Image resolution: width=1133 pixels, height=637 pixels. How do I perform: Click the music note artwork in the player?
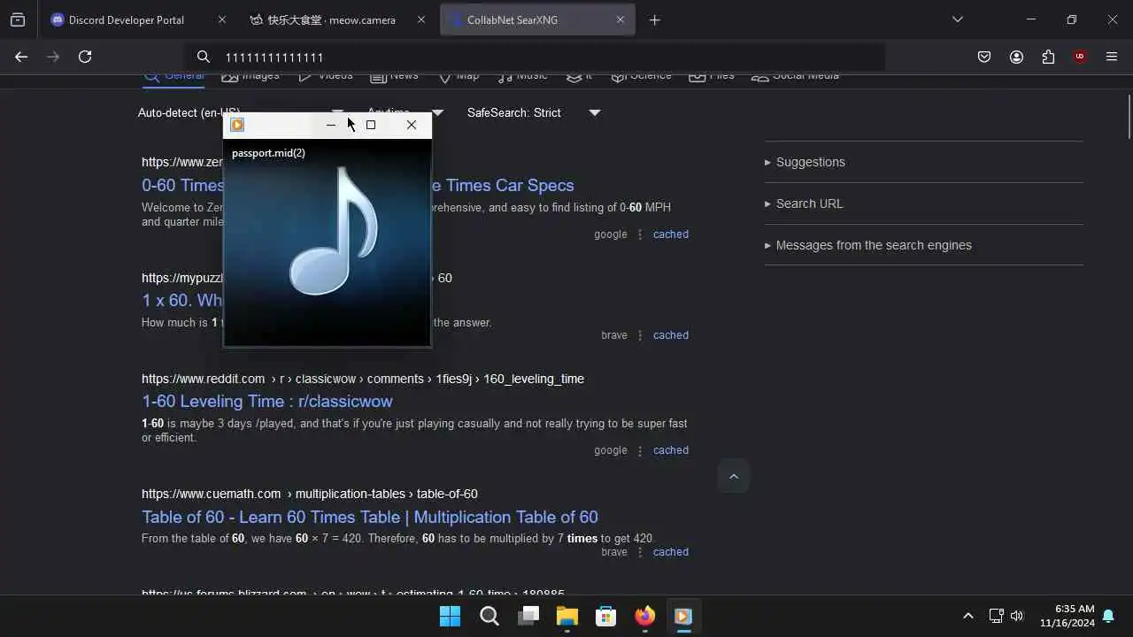(335, 230)
